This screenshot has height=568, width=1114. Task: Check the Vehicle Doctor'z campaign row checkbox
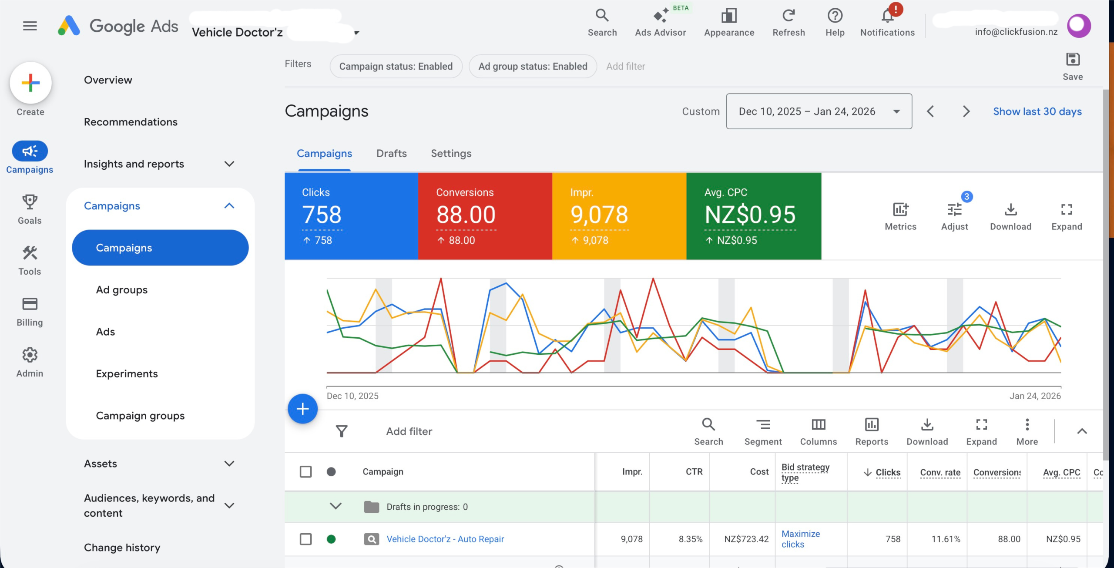(x=305, y=539)
